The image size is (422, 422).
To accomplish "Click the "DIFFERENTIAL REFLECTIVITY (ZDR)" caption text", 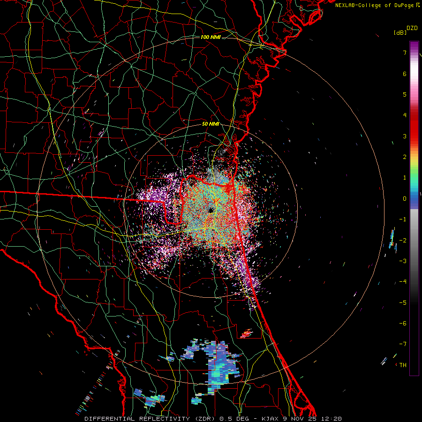I will 150,419.
